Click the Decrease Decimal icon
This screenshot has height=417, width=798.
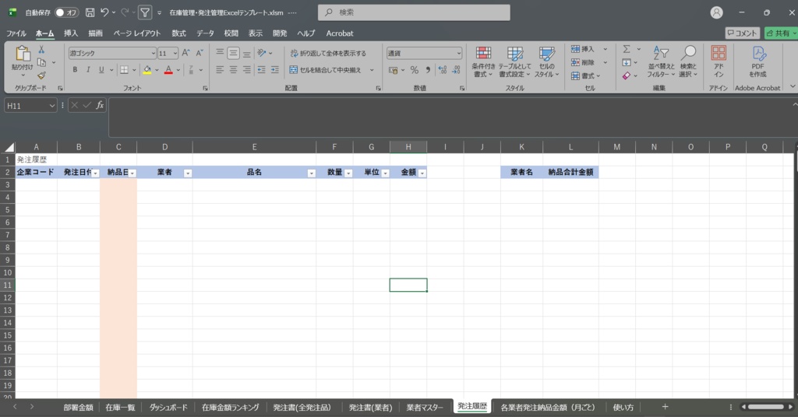456,70
